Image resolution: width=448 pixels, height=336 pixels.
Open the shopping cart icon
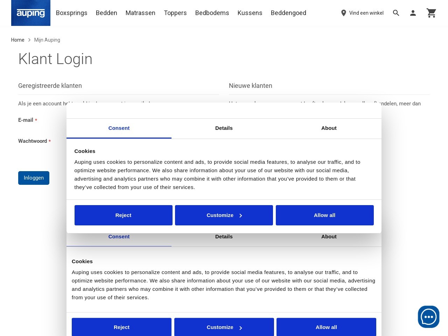431,13
